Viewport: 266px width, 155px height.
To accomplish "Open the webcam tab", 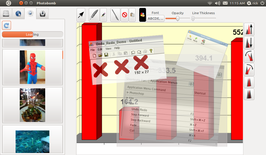I will 42,13.
